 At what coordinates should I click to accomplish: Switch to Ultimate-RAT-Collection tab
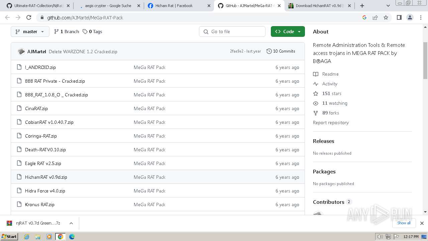point(38,6)
